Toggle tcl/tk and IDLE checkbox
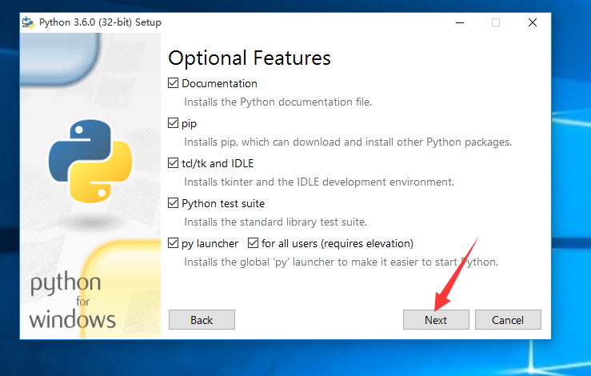The height and width of the screenshot is (376, 591). tap(173, 163)
